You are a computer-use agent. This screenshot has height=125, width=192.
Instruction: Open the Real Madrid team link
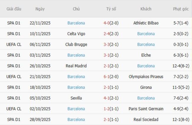point(76,66)
